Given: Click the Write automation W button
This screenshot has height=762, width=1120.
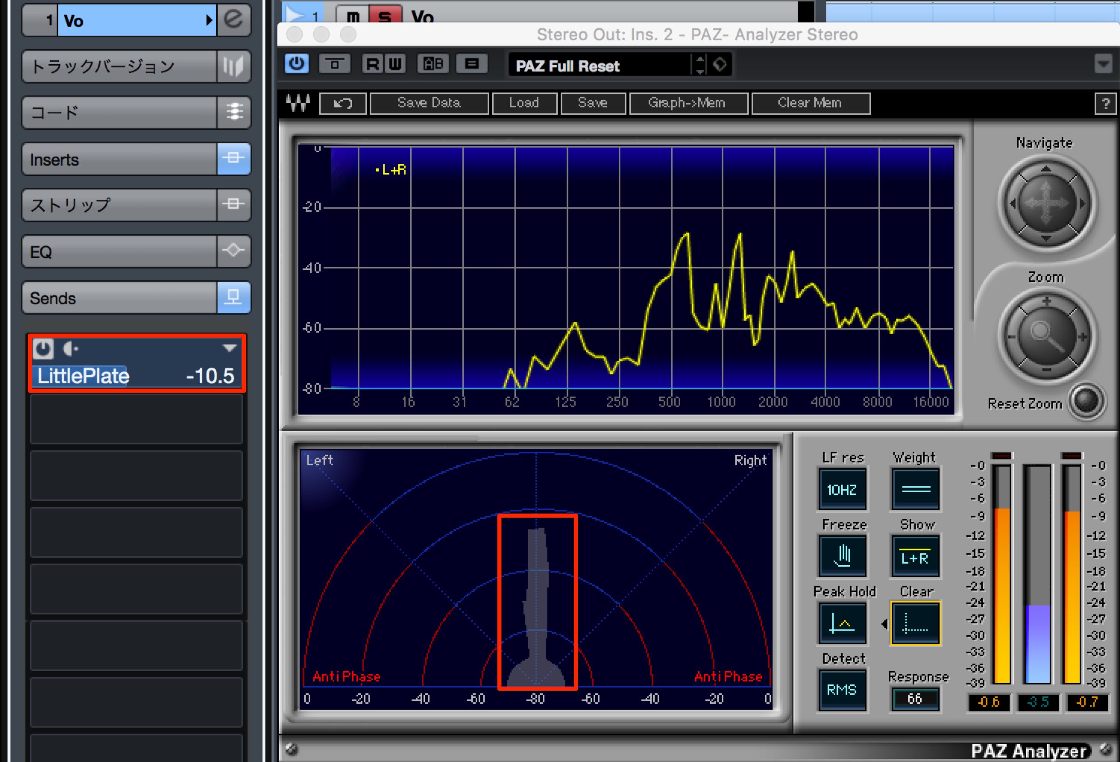Looking at the screenshot, I should [395, 64].
